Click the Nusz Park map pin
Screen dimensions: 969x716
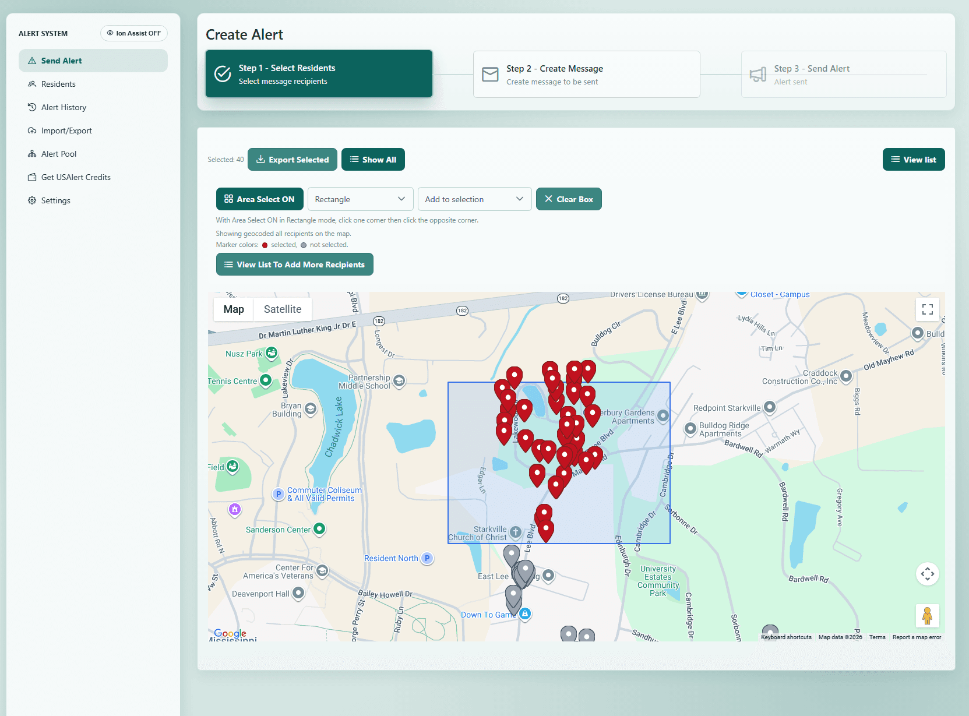(272, 353)
